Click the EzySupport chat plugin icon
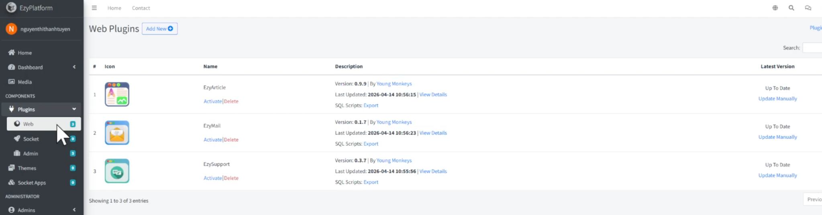Screen dimensions: 822x215 [x=117, y=171]
